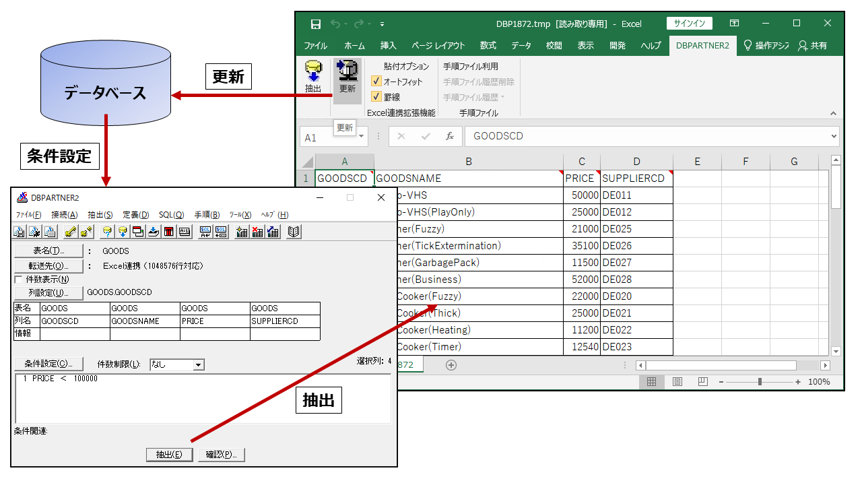Open the 接続(A) menu in DBPARTNER2
This screenshot has height=485, width=862.
(65, 215)
